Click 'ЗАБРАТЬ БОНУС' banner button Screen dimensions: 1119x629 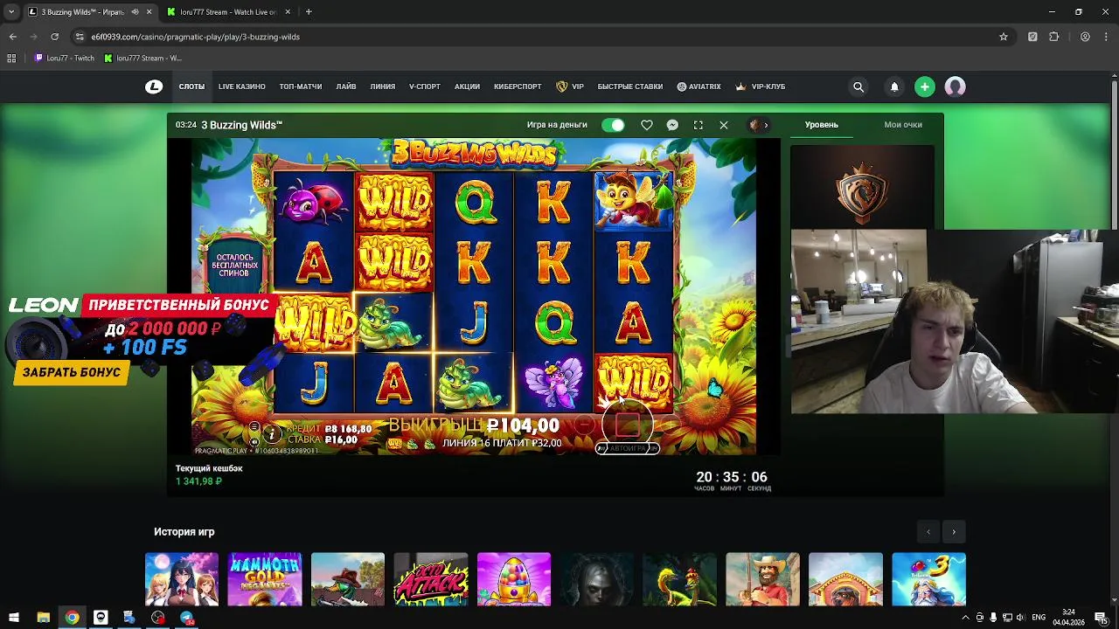tap(72, 372)
